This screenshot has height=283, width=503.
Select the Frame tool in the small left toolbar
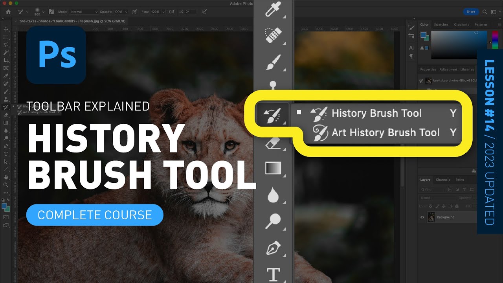pyautogui.click(x=6, y=68)
